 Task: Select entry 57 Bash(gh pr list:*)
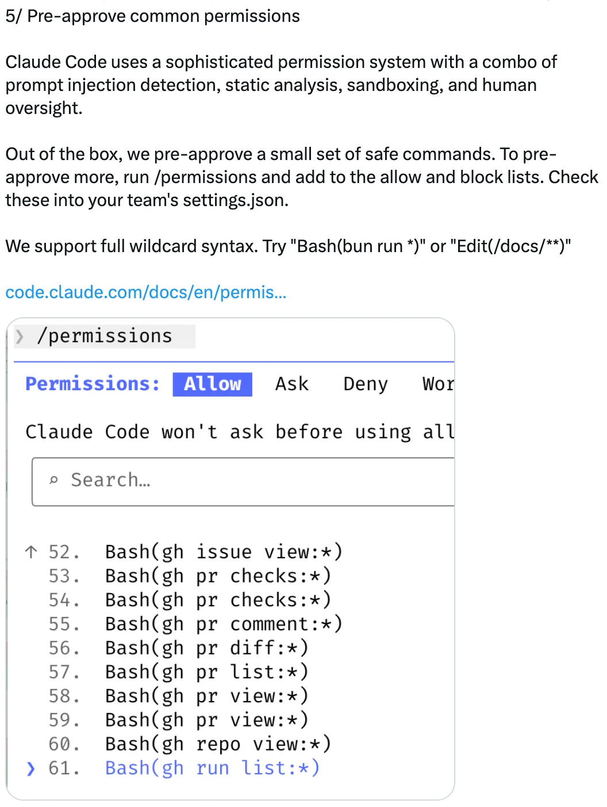206,672
